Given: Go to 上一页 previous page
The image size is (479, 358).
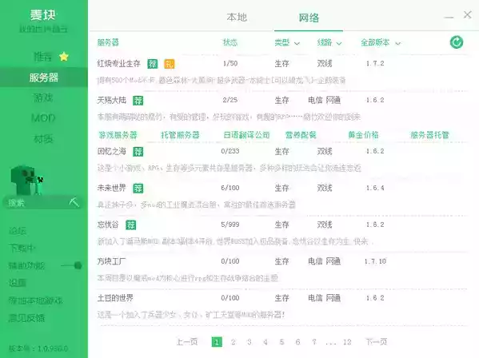Looking at the screenshot, I should pyautogui.click(x=187, y=342).
